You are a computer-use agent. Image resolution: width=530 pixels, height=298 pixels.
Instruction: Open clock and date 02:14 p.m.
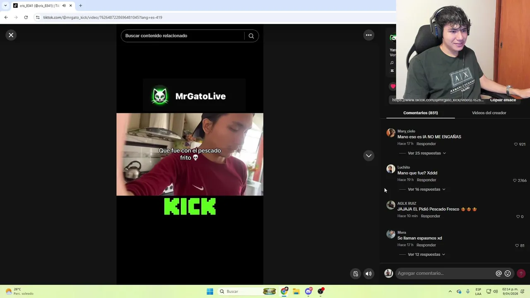(510, 291)
